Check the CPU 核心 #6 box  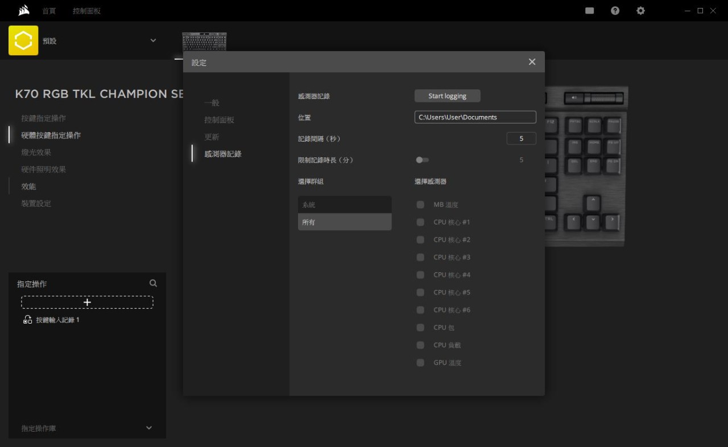(420, 310)
